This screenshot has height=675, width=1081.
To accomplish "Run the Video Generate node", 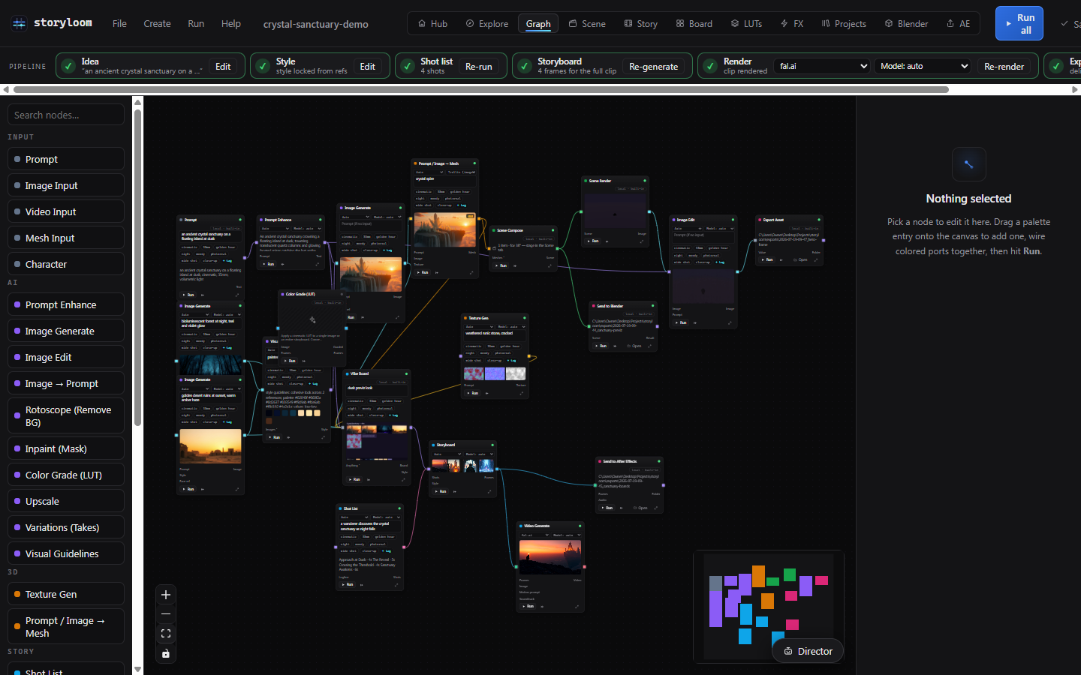I will (x=528, y=606).
